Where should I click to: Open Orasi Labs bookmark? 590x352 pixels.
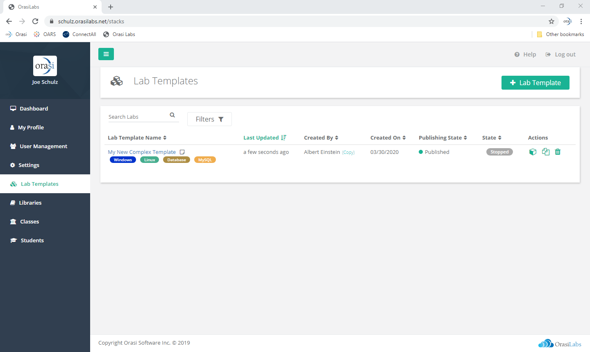(119, 34)
